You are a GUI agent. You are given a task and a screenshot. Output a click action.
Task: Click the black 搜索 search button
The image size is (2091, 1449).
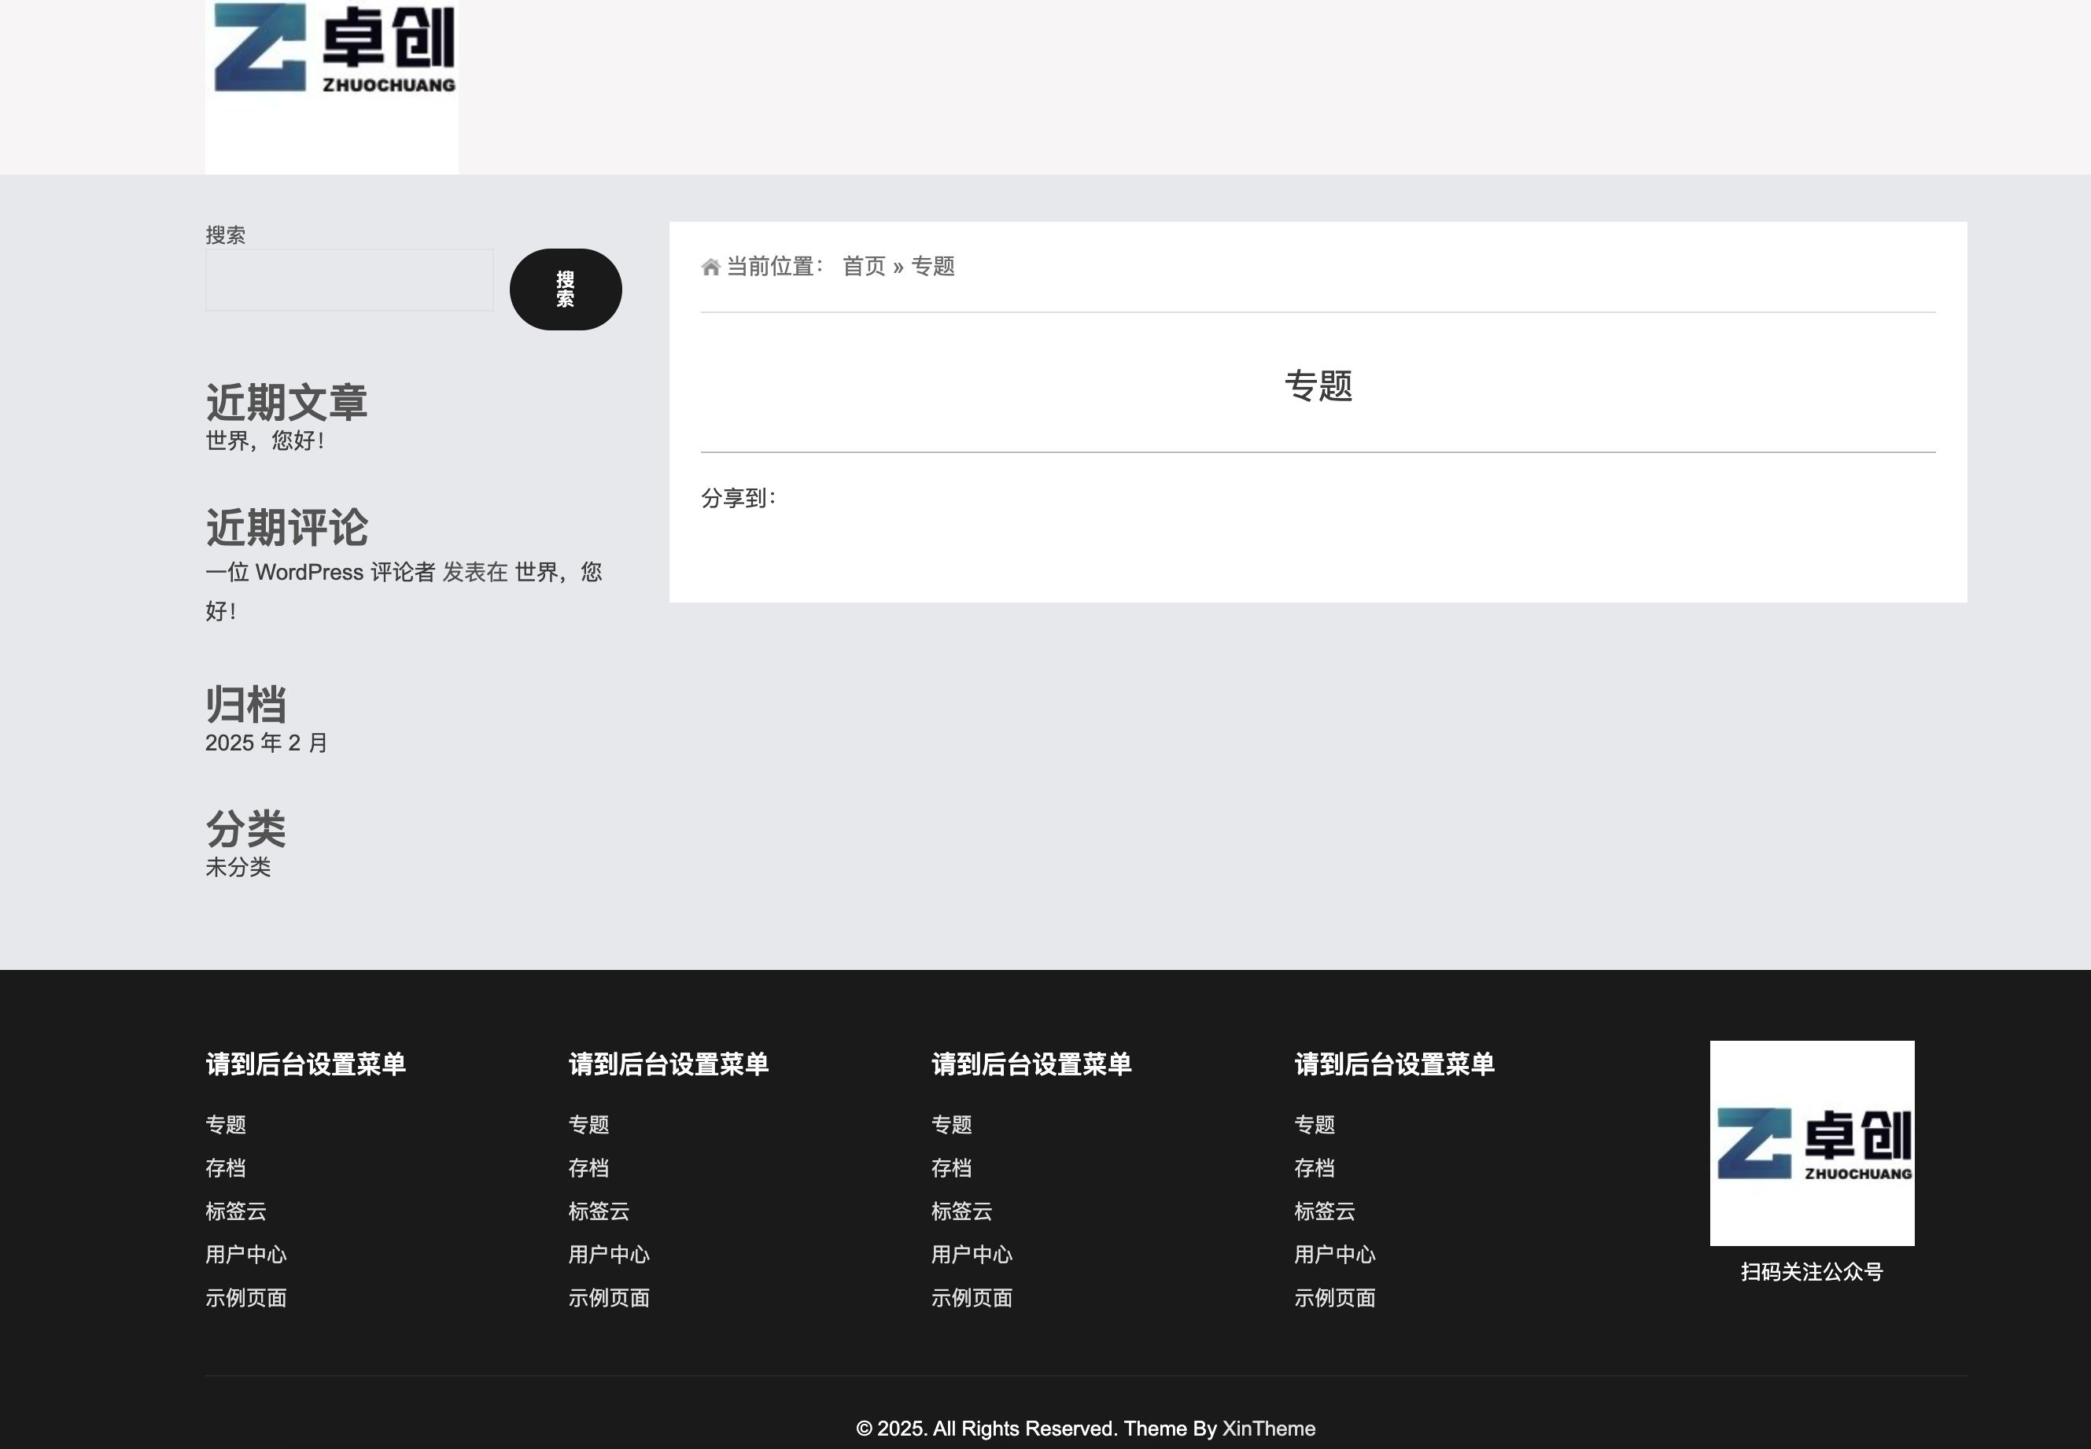pyautogui.click(x=566, y=289)
